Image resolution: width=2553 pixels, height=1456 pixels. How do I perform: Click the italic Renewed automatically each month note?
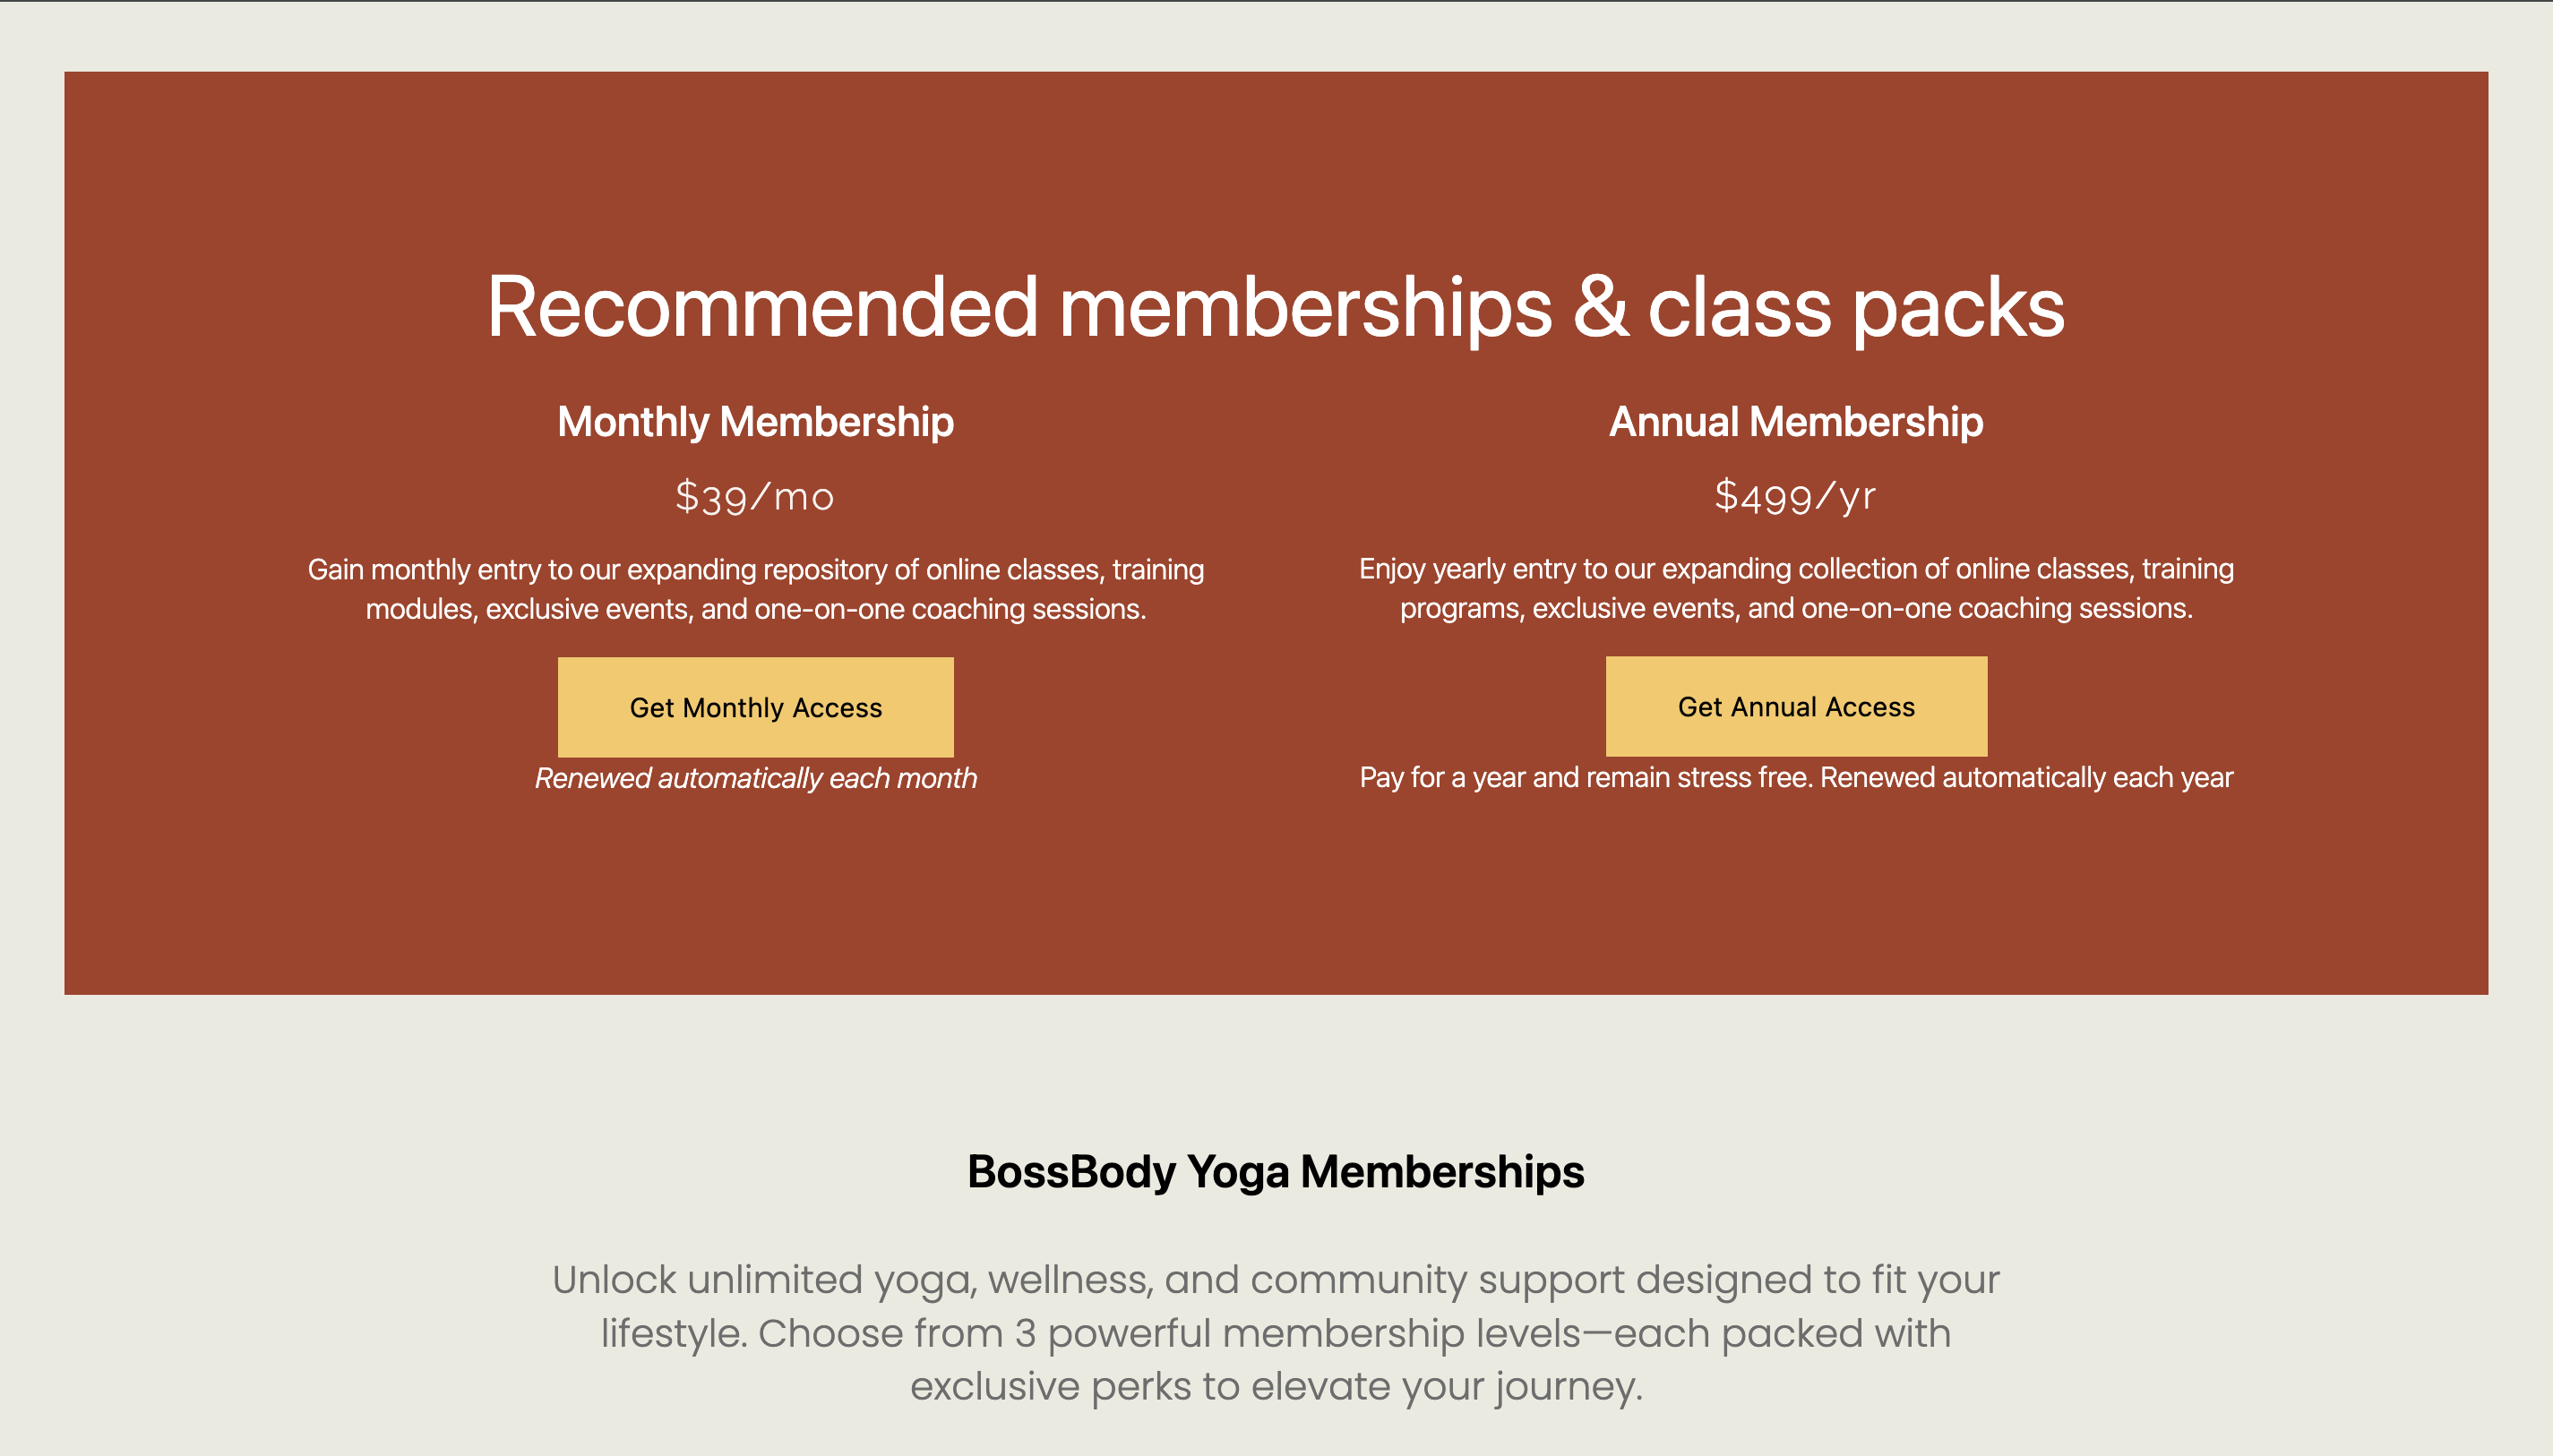point(755,778)
